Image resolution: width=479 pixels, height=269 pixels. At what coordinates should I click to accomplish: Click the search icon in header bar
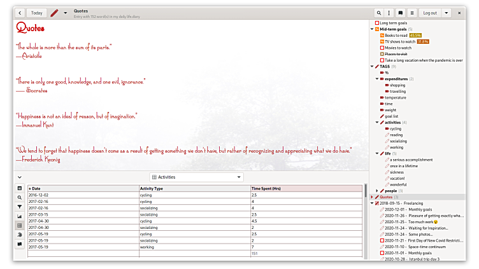click(379, 13)
